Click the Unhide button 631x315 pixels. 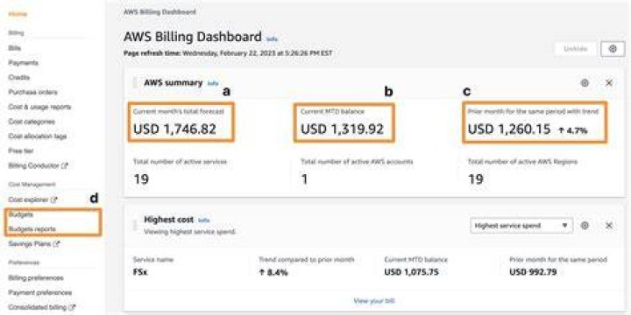575,49
